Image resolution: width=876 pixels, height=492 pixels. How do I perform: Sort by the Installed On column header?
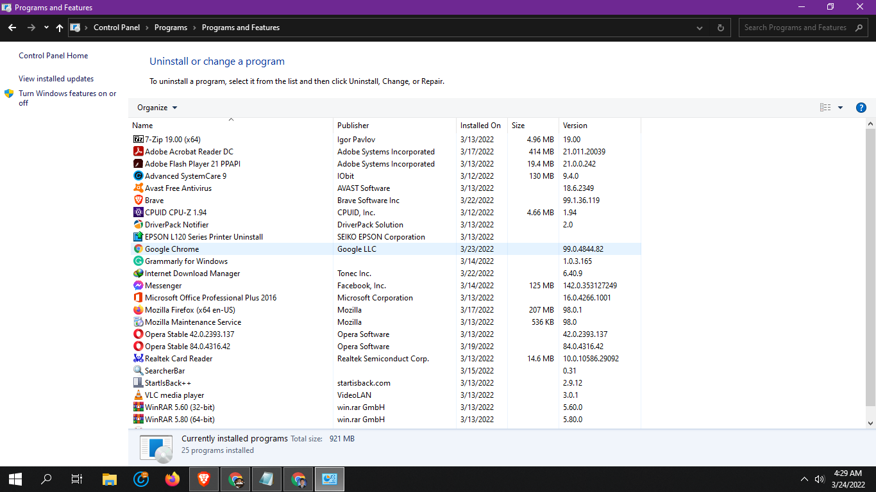tap(482, 126)
